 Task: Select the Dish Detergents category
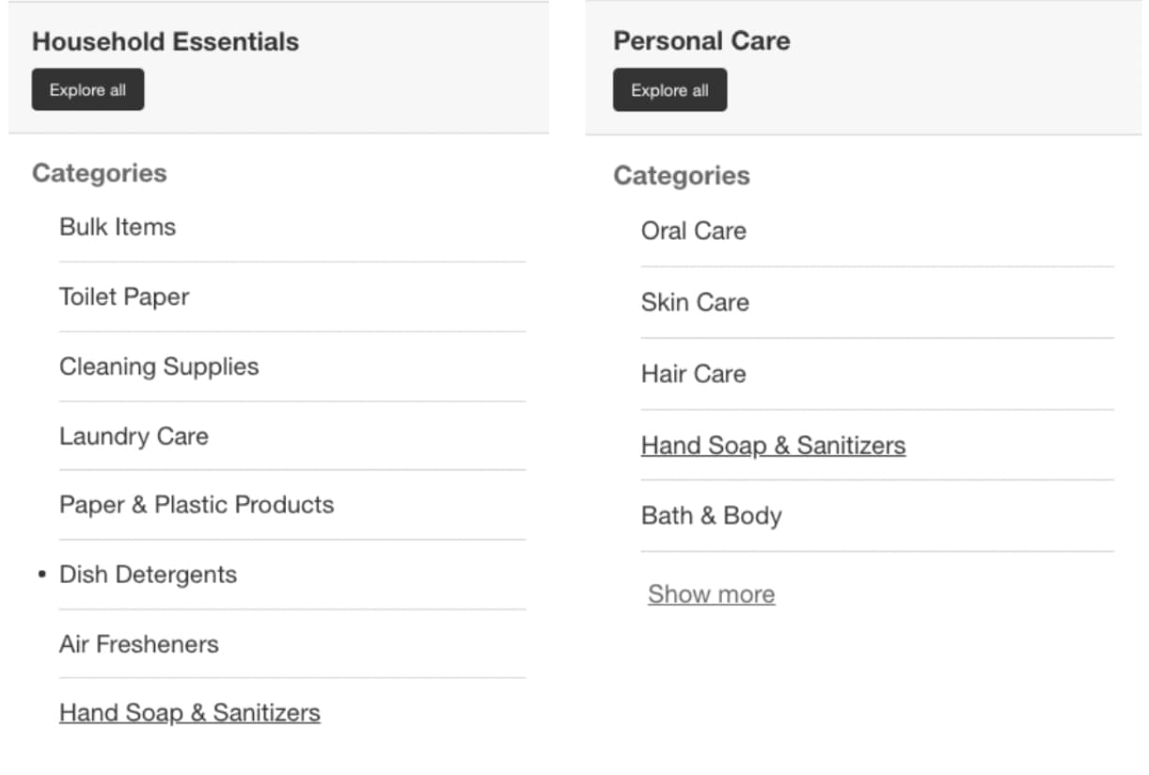click(148, 575)
